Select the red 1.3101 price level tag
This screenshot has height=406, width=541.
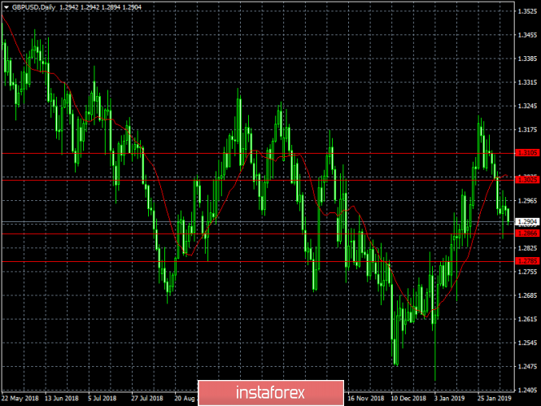(x=528, y=153)
